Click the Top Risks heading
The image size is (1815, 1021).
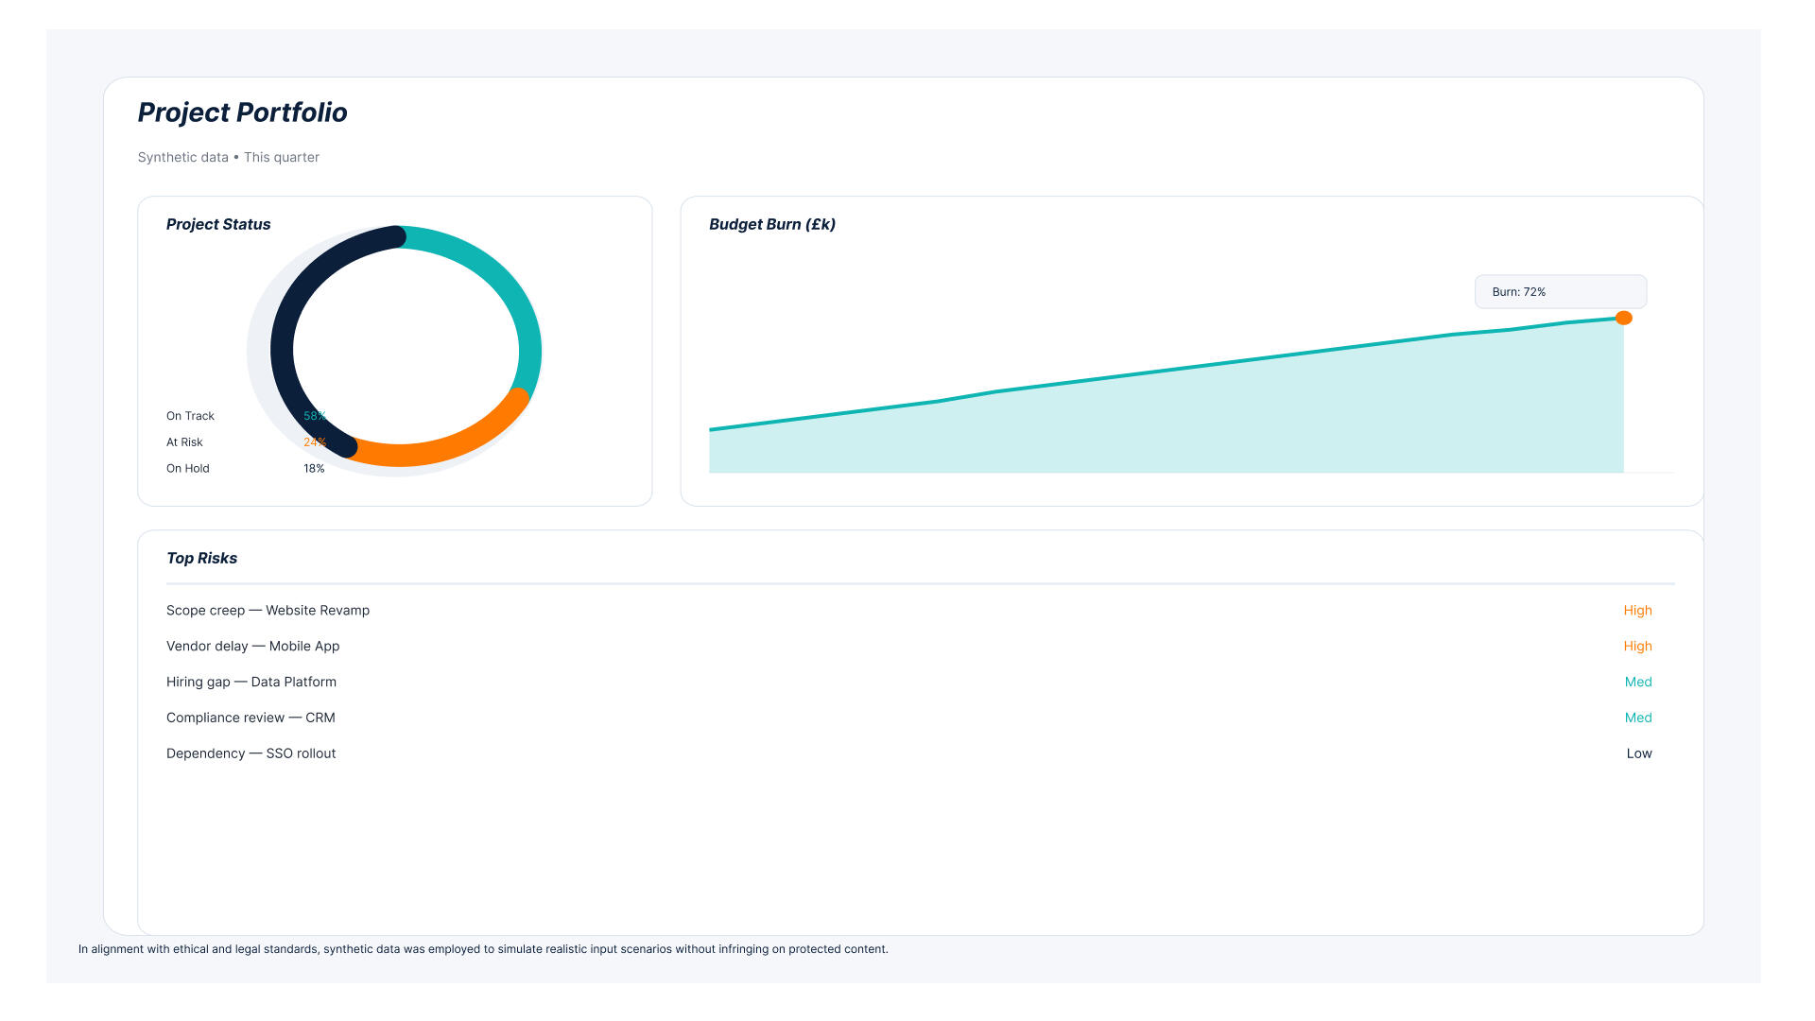201,559
